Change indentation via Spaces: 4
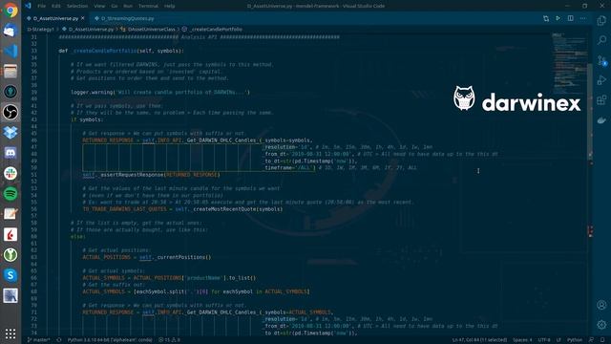The image size is (611, 344). click(522, 340)
